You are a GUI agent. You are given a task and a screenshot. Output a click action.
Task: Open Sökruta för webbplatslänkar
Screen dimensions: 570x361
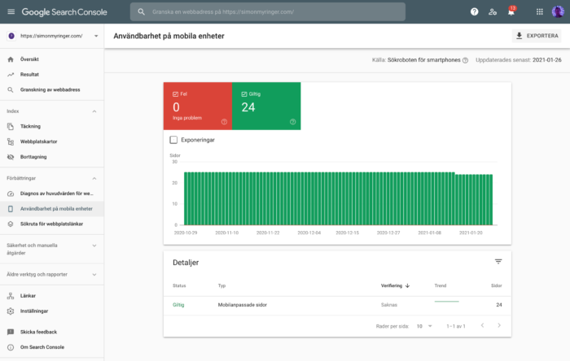point(51,224)
